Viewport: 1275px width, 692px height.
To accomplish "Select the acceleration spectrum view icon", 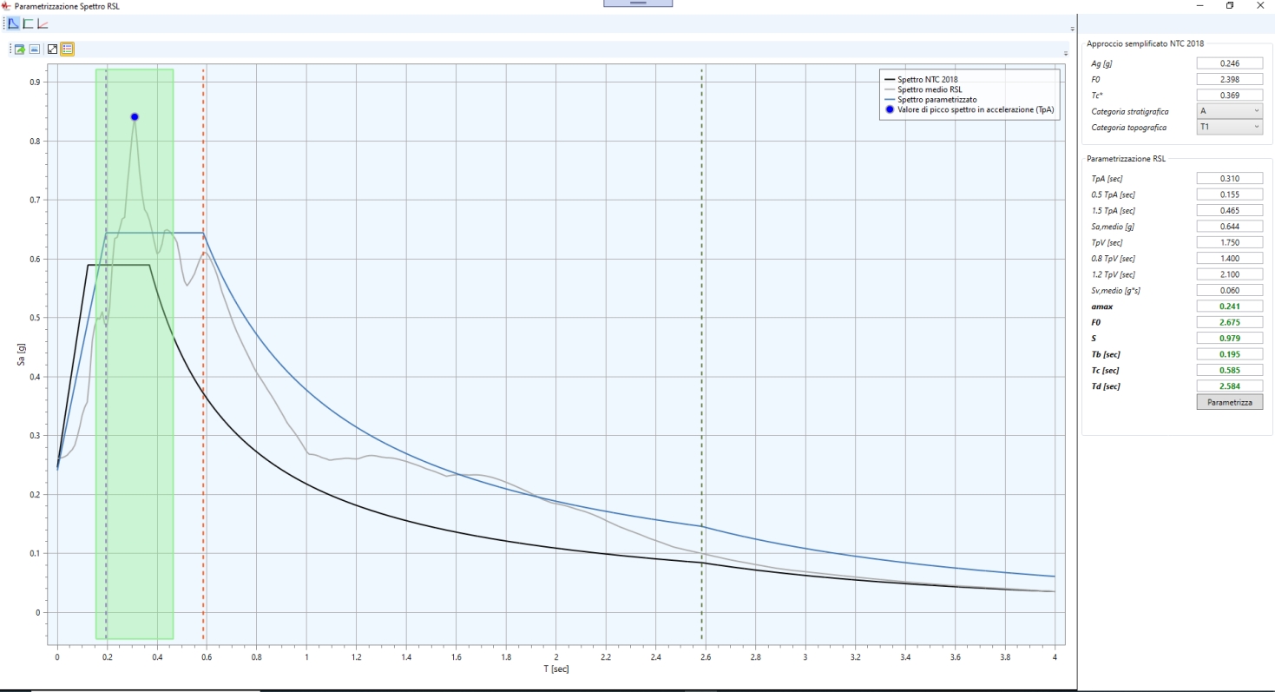I will [14, 23].
